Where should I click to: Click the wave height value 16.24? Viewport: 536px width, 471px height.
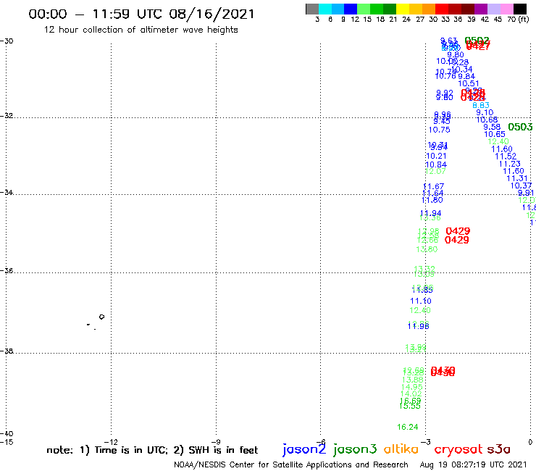coord(408,427)
